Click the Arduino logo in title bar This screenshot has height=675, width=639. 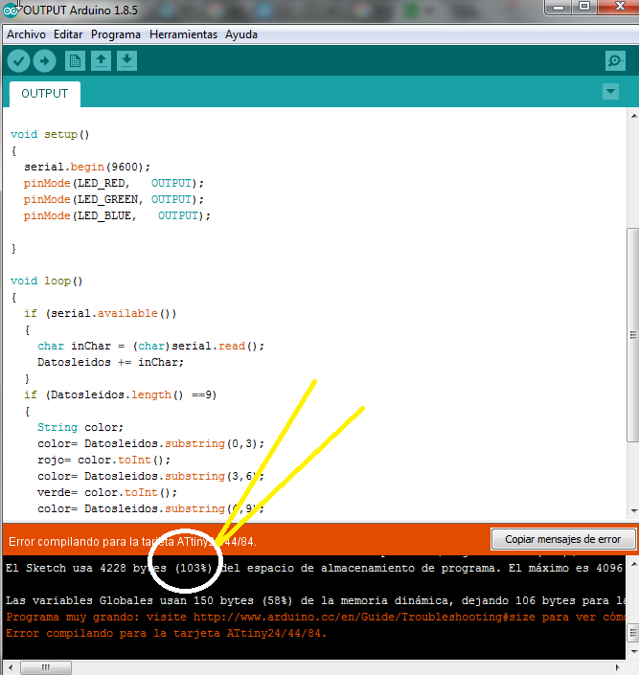point(11,11)
